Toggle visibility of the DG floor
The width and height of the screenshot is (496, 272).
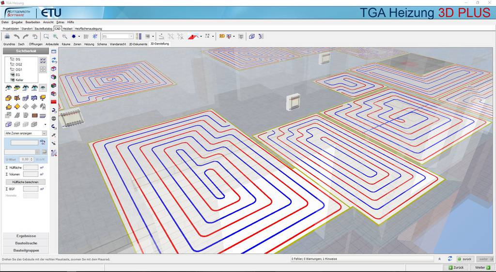pos(12,60)
